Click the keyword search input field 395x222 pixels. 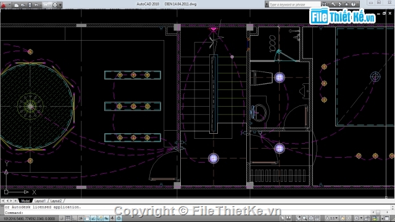pos(294,4)
